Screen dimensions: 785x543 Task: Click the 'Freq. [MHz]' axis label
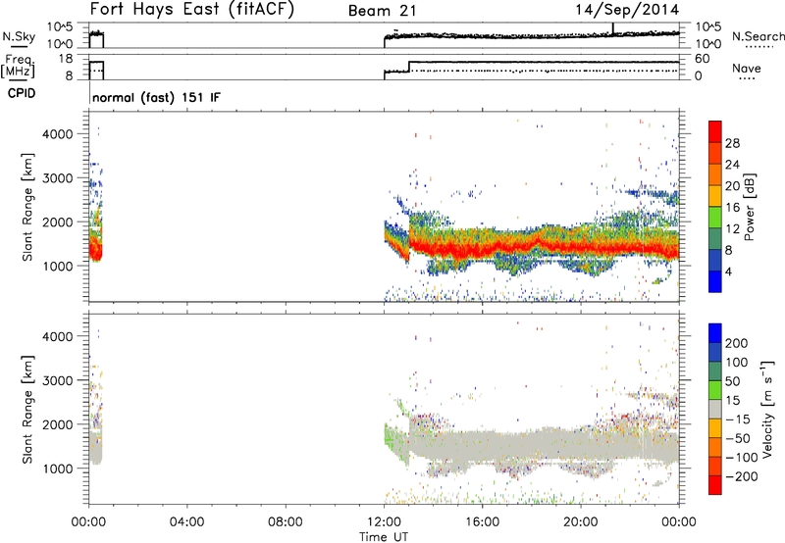click(x=20, y=67)
